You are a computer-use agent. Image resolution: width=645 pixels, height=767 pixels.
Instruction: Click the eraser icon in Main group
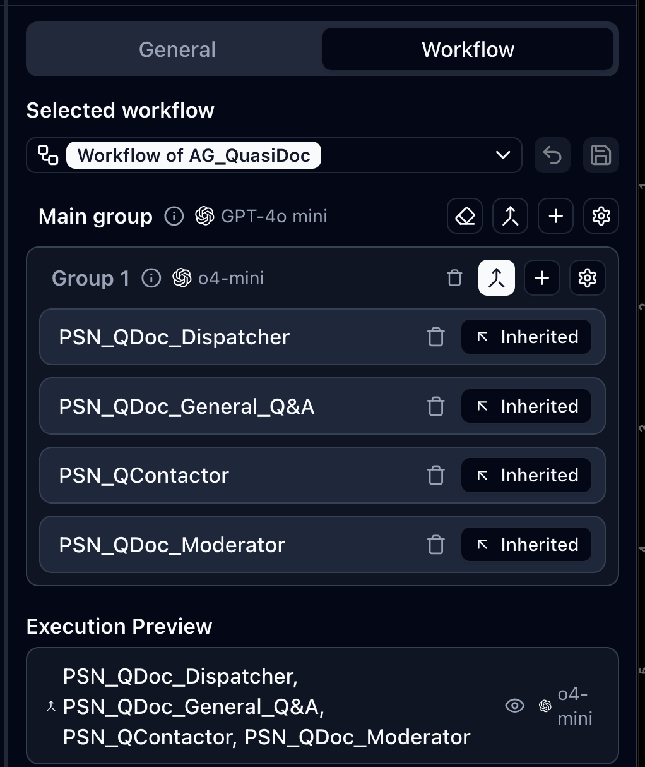click(x=465, y=216)
